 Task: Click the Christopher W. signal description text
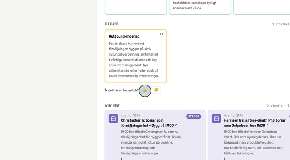151,142
